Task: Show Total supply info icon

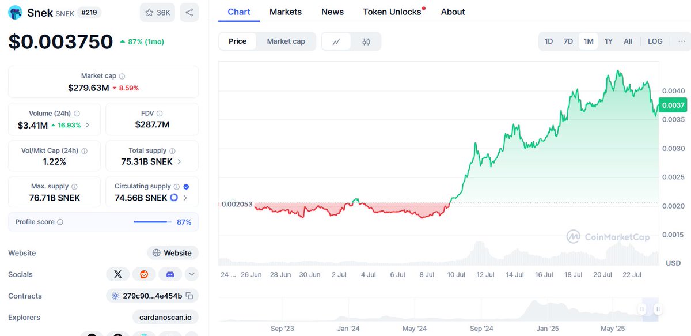Action: pos(173,150)
